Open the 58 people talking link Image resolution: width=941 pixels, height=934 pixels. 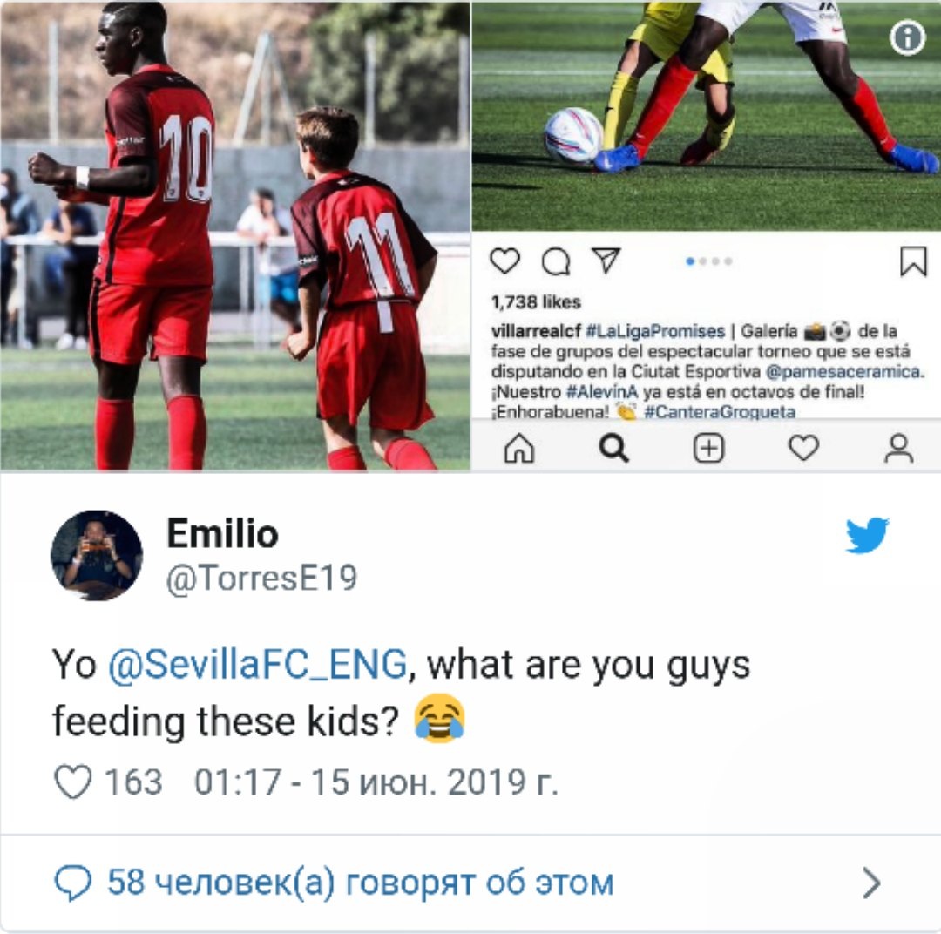360,883
